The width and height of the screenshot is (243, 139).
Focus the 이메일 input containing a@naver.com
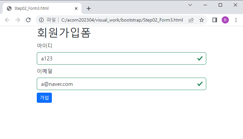click(x=121, y=84)
